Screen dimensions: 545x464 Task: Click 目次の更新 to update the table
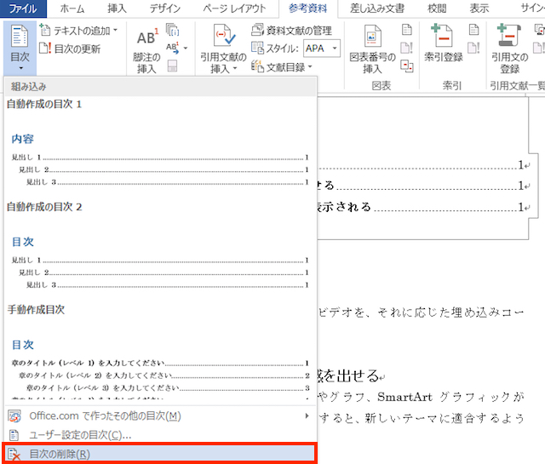[70, 49]
